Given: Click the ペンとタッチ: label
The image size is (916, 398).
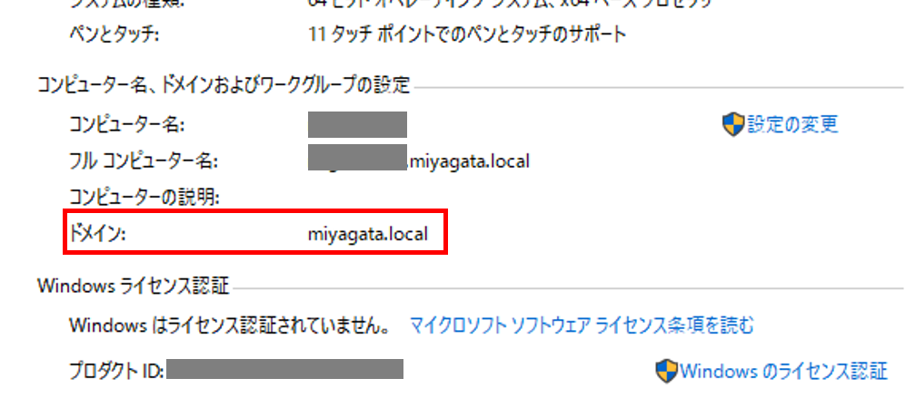Looking at the screenshot, I should (114, 34).
